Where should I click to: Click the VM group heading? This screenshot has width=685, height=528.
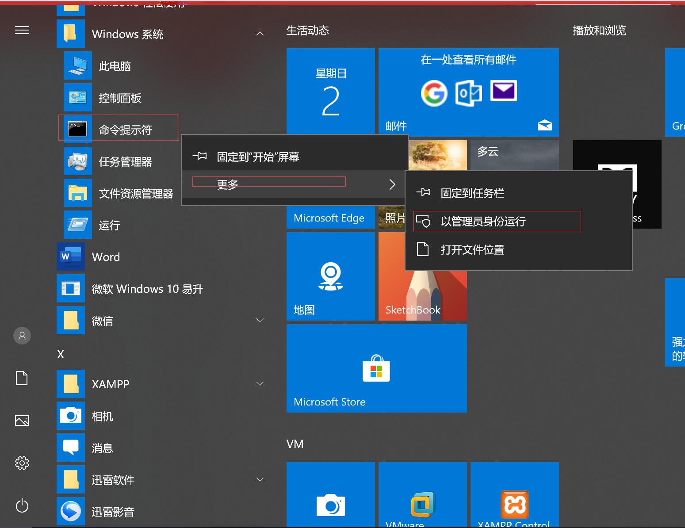pos(295,444)
